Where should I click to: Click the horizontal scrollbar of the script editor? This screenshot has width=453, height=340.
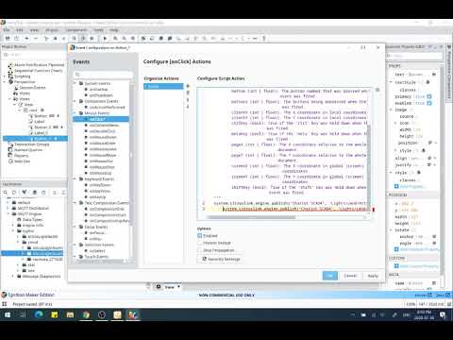[252, 217]
